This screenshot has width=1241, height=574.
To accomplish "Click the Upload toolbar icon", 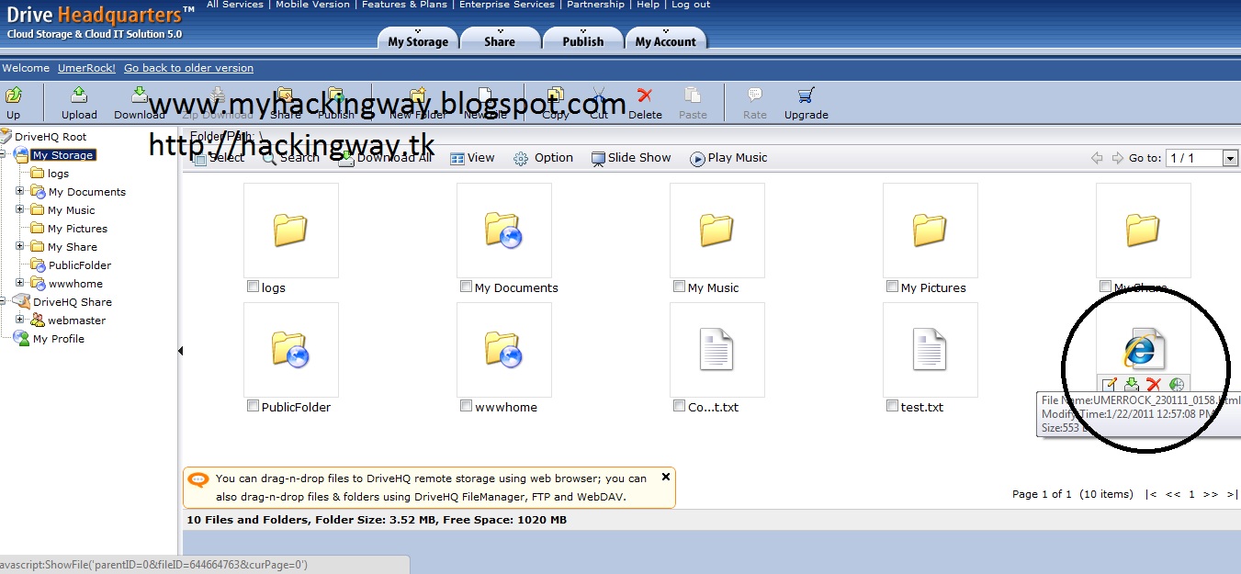I will tap(79, 96).
